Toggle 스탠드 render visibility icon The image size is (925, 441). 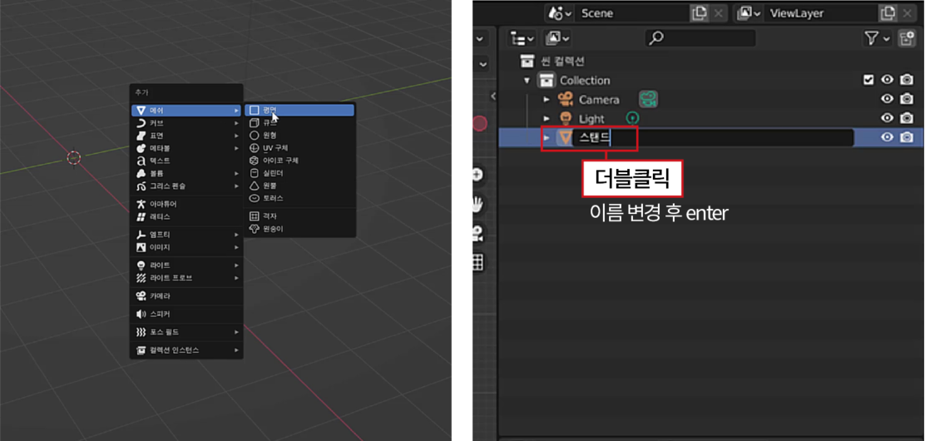[906, 137]
